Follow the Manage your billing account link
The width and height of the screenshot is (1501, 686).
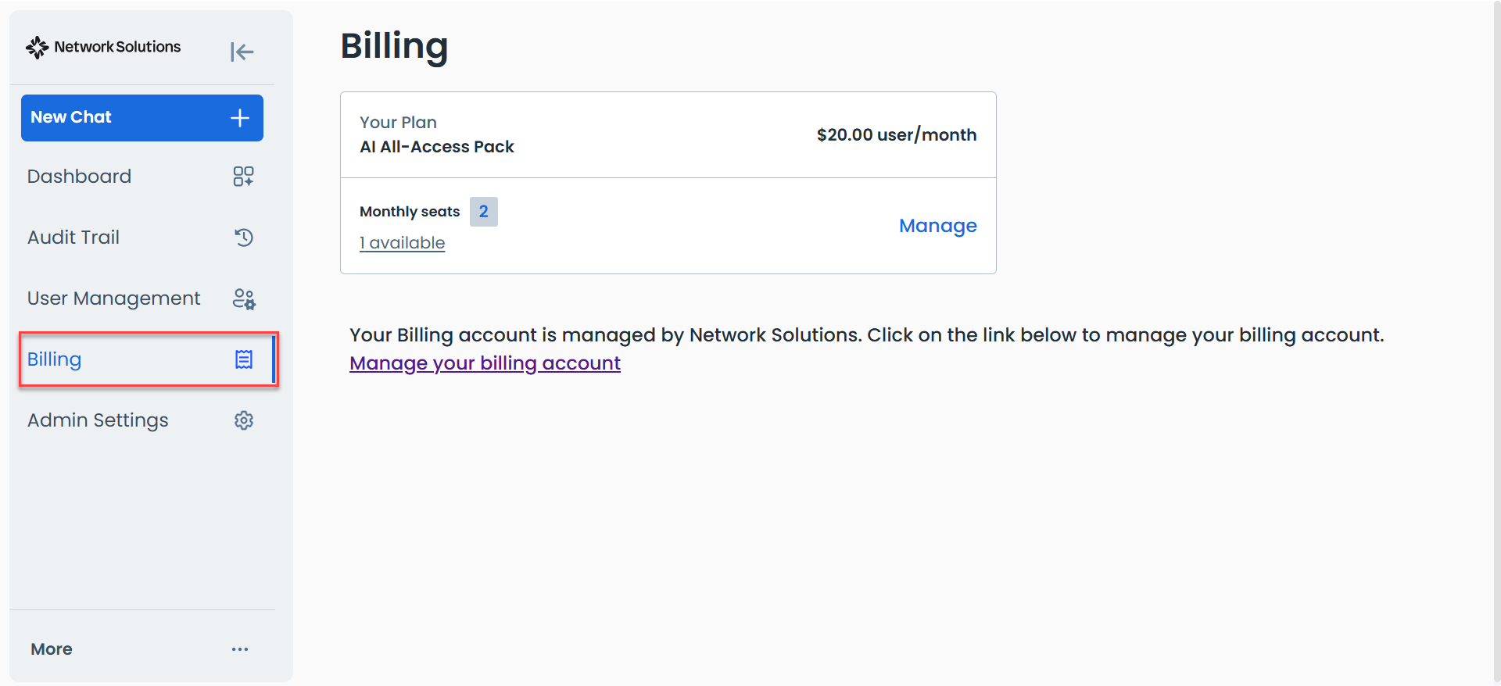485,363
